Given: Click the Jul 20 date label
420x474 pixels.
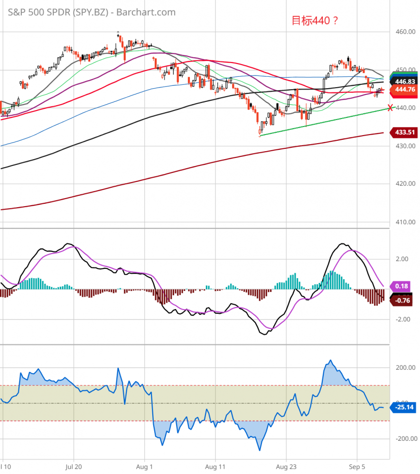Looking at the screenshot, I should (74, 467).
